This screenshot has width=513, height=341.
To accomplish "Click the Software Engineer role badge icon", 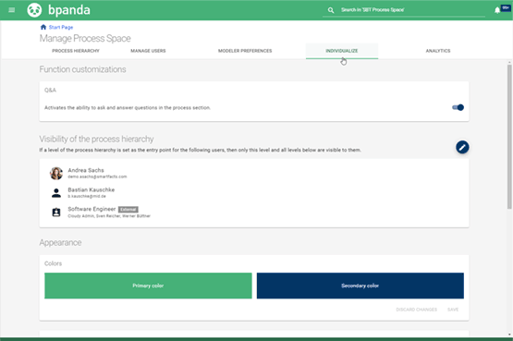I will pyautogui.click(x=56, y=213).
